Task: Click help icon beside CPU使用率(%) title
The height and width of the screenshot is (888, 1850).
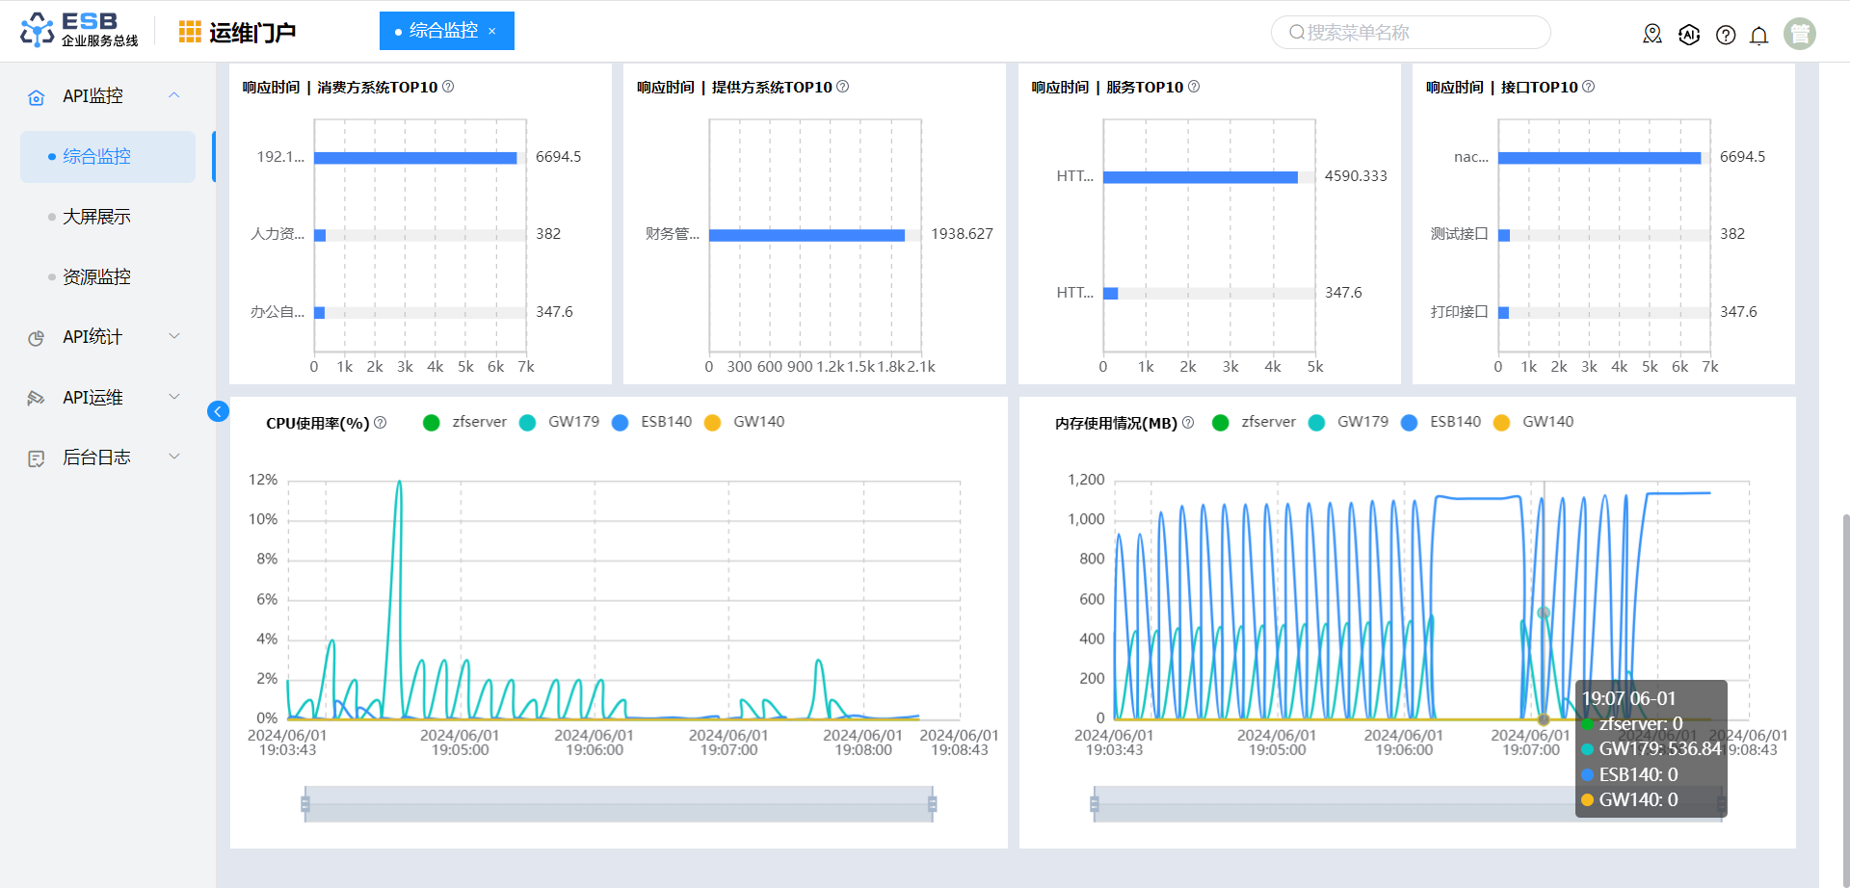Action: click(381, 423)
